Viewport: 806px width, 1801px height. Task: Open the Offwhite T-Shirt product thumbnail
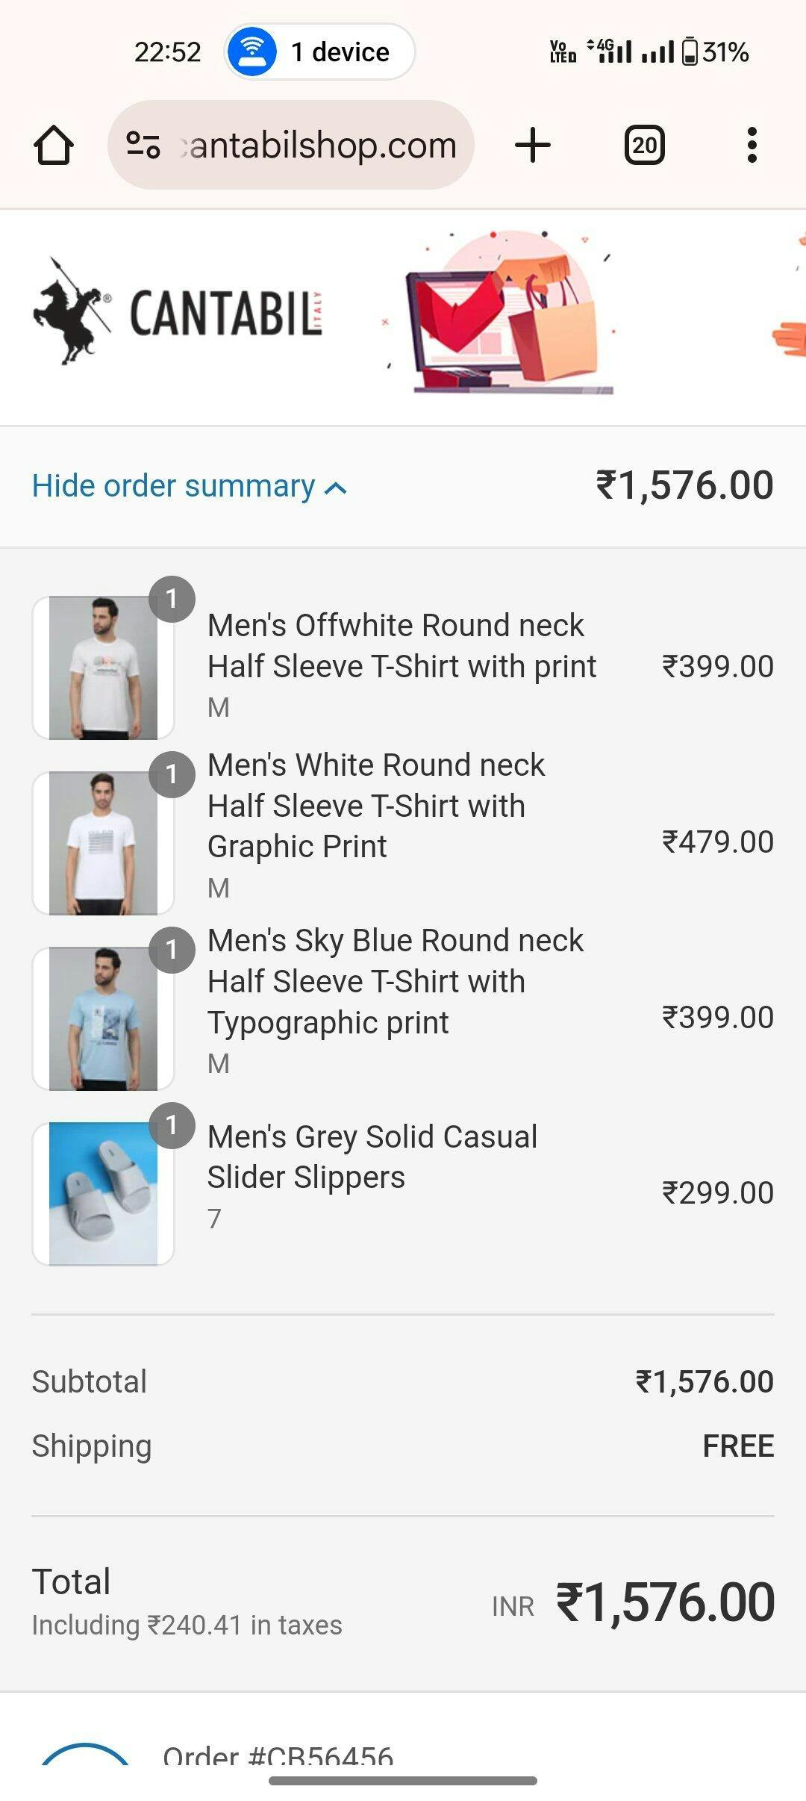(103, 668)
